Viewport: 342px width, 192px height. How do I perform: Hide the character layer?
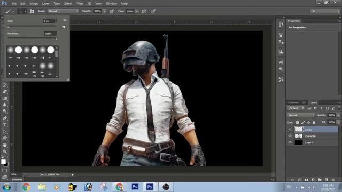(290, 136)
